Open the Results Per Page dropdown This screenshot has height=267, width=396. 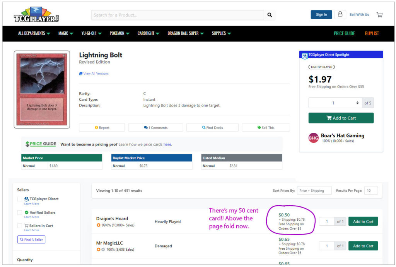(371, 191)
